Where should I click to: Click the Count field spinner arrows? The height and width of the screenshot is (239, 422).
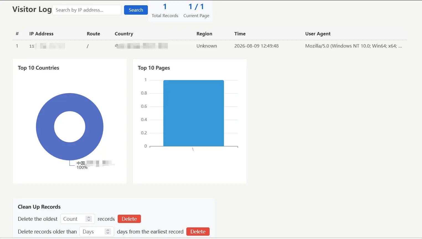[x=89, y=219]
